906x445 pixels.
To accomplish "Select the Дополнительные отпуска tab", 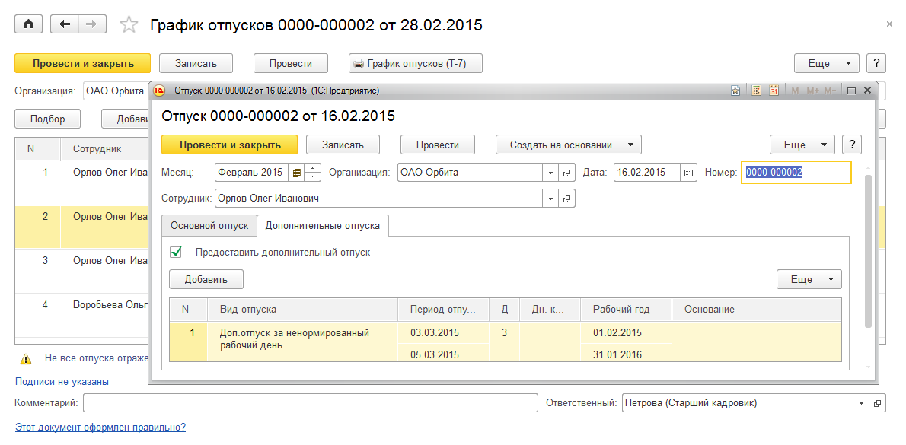I will pos(323,226).
